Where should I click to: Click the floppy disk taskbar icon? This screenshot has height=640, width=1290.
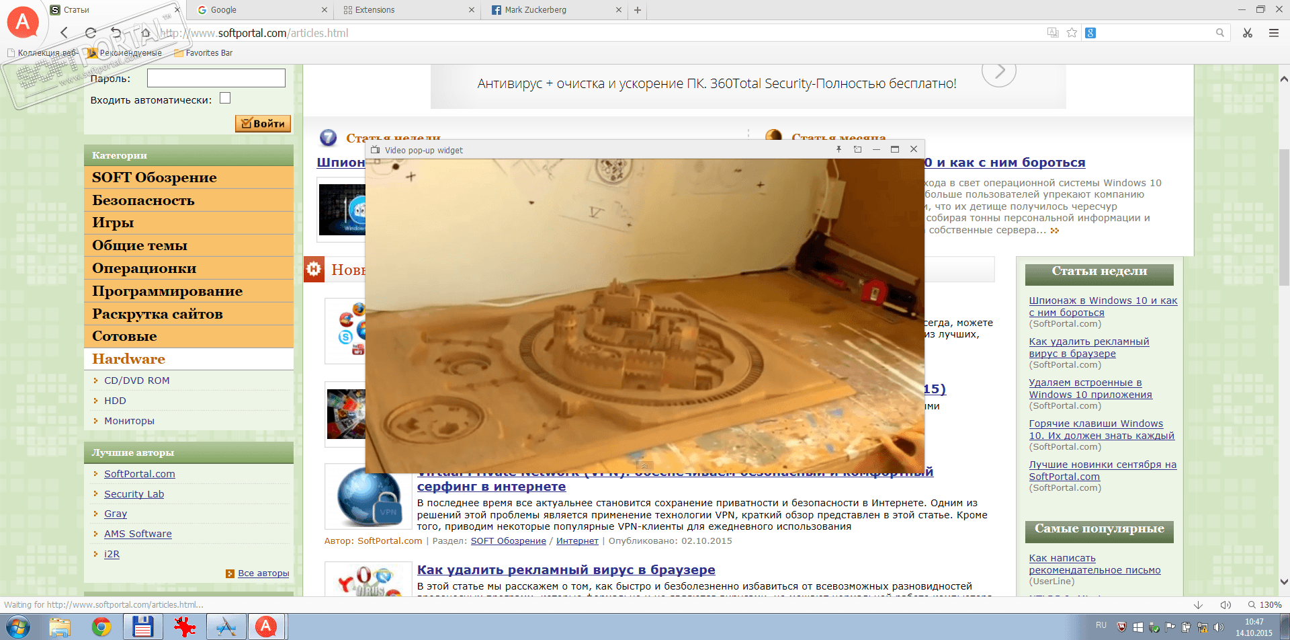pyautogui.click(x=142, y=627)
